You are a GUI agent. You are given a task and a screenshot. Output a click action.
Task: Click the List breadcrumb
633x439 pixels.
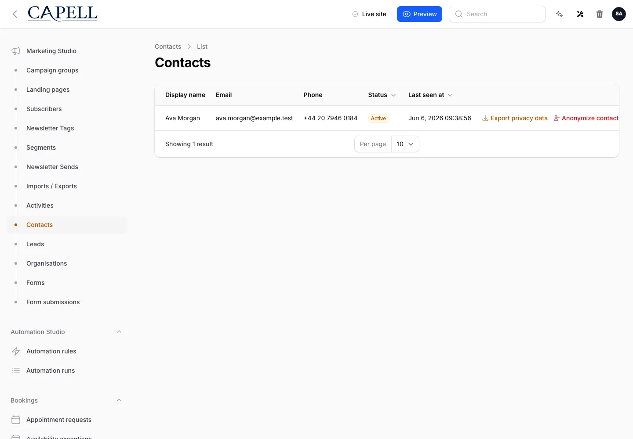point(202,47)
